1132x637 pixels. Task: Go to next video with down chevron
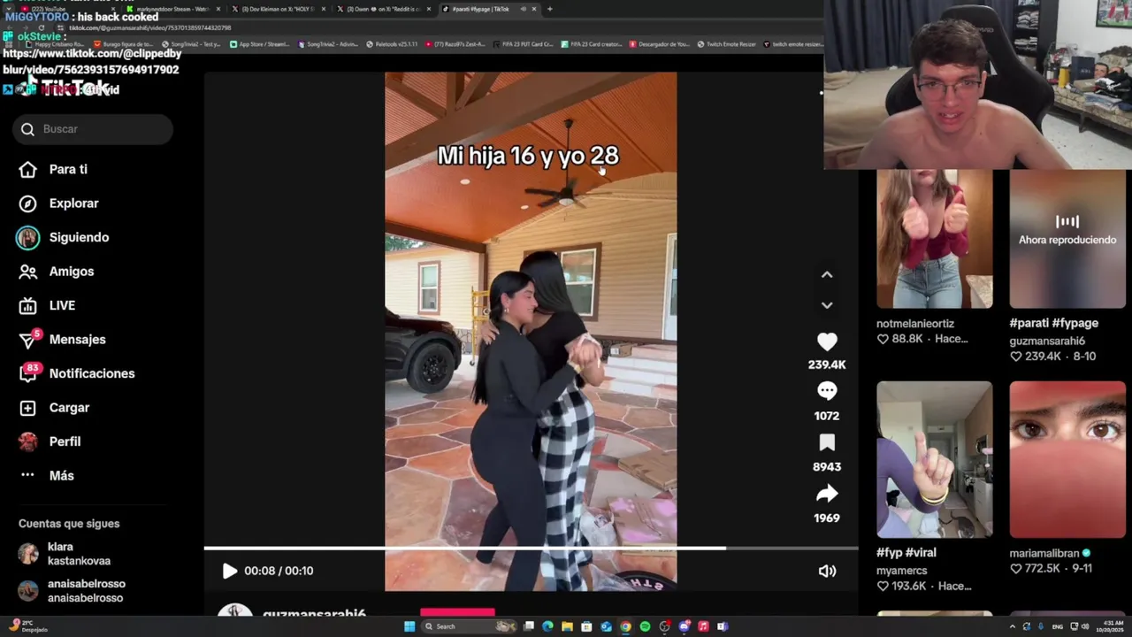pos(827,305)
